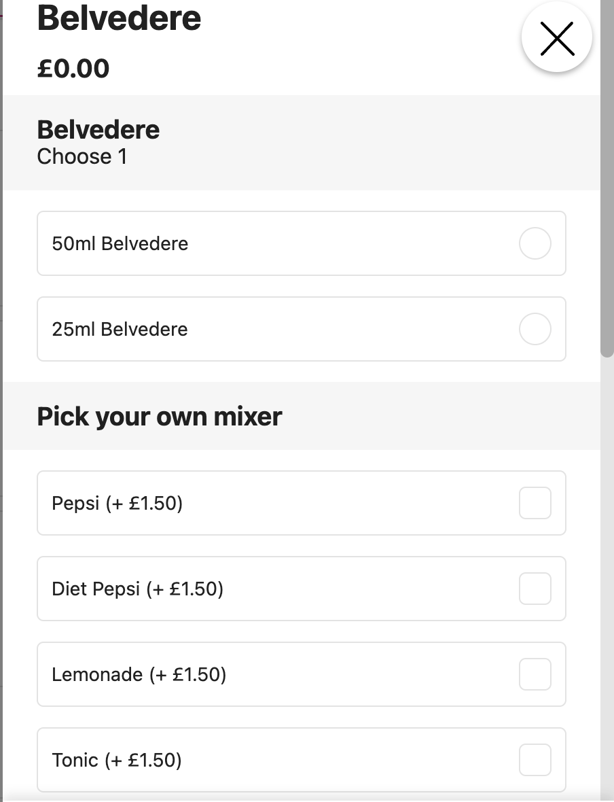The width and height of the screenshot is (614, 802).
Task: Tick the Pepsi mixer checkbox
Action: tap(535, 503)
